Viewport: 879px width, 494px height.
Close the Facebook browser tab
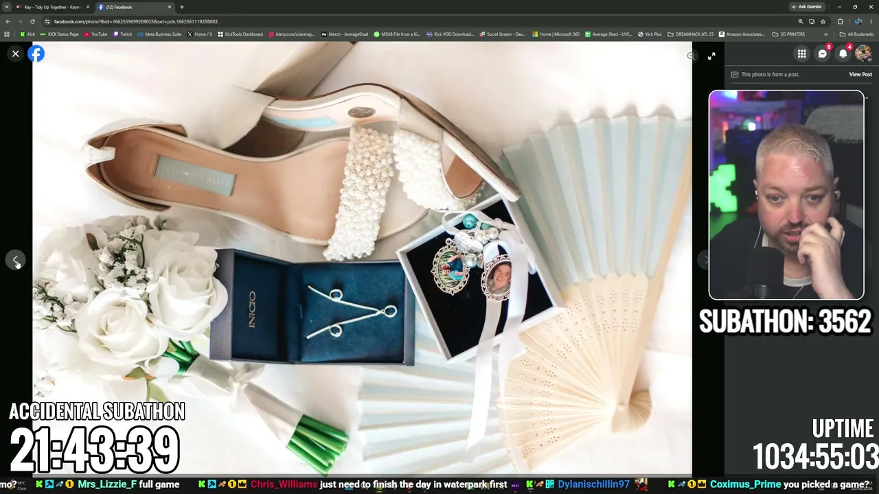click(170, 7)
